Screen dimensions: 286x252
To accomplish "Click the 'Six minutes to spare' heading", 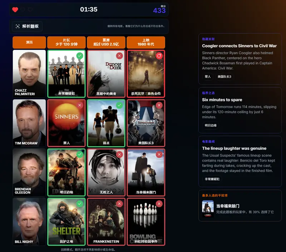I will coord(222,100).
